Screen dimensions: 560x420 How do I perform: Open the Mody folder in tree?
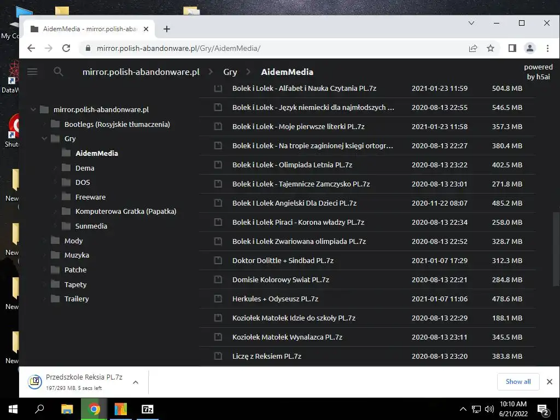pos(74,241)
